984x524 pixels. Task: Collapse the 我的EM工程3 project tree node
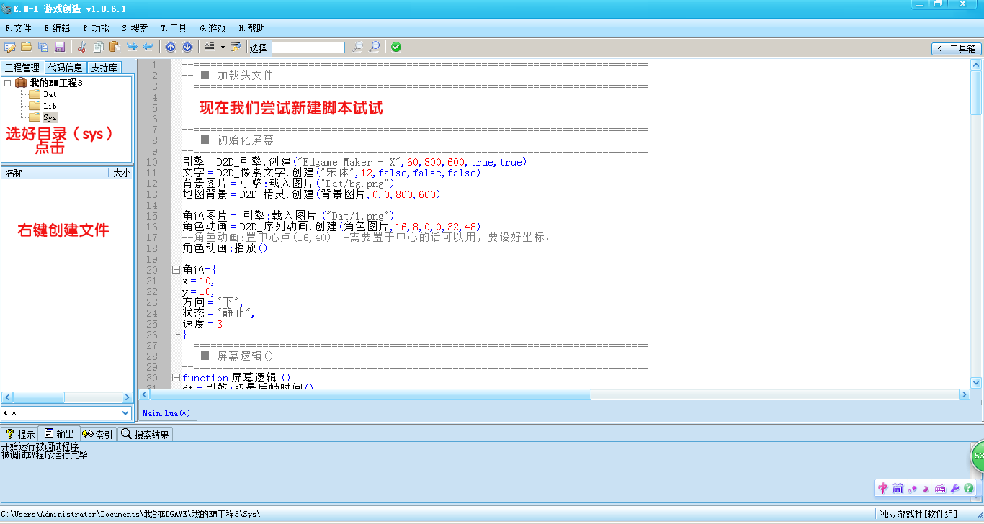[7, 83]
